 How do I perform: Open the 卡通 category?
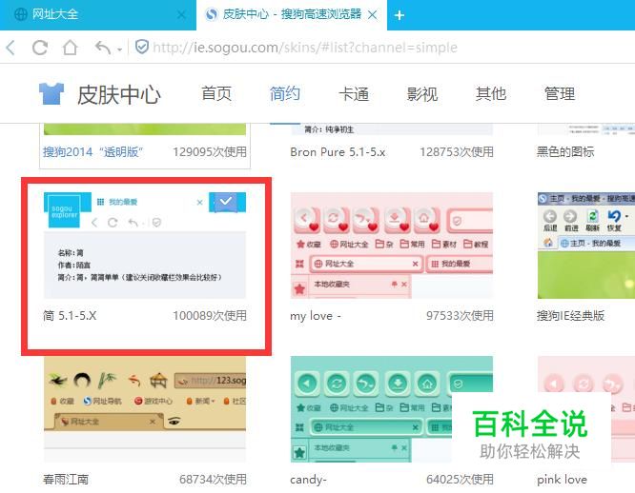[x=354, y=94]
